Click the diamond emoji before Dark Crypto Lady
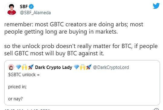 click(x=18, y=67)
